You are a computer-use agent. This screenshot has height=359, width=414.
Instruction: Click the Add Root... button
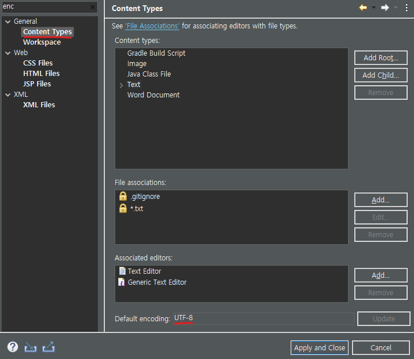[x=381, y=57]
